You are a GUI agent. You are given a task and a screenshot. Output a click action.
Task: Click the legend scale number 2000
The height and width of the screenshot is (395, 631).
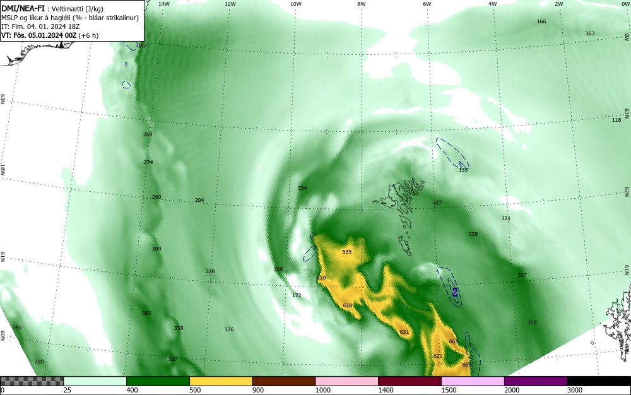tap(512, 390)
